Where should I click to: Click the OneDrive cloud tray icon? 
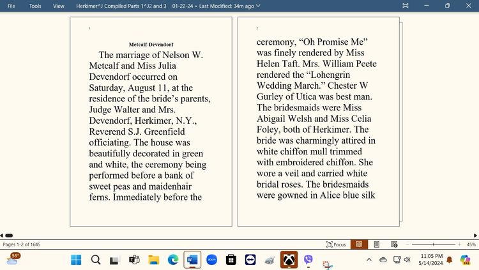click(383, 260)
